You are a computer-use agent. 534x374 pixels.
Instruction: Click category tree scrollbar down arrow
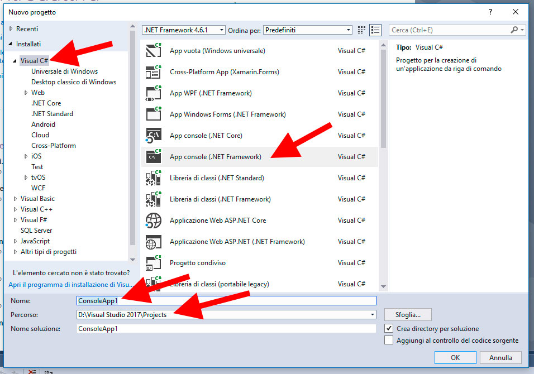[x=133, y=260]
